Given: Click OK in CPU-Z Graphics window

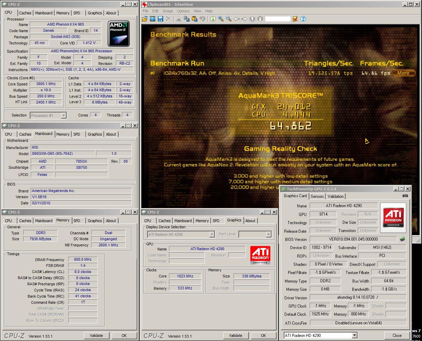Looking at the screenshot, I should click(263, 336).
